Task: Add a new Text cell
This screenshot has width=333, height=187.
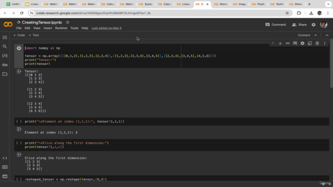Action: (x=34, y=35)
